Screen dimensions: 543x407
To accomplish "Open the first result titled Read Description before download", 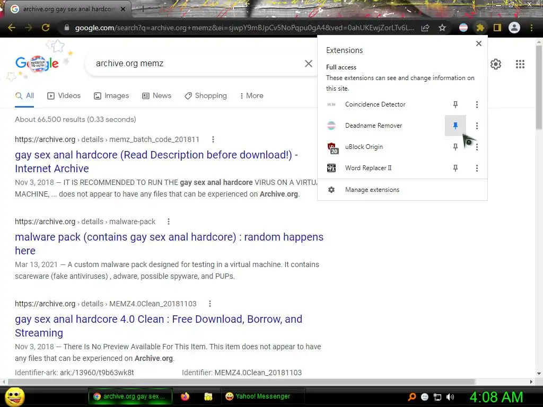I will (x=156, y=162).
